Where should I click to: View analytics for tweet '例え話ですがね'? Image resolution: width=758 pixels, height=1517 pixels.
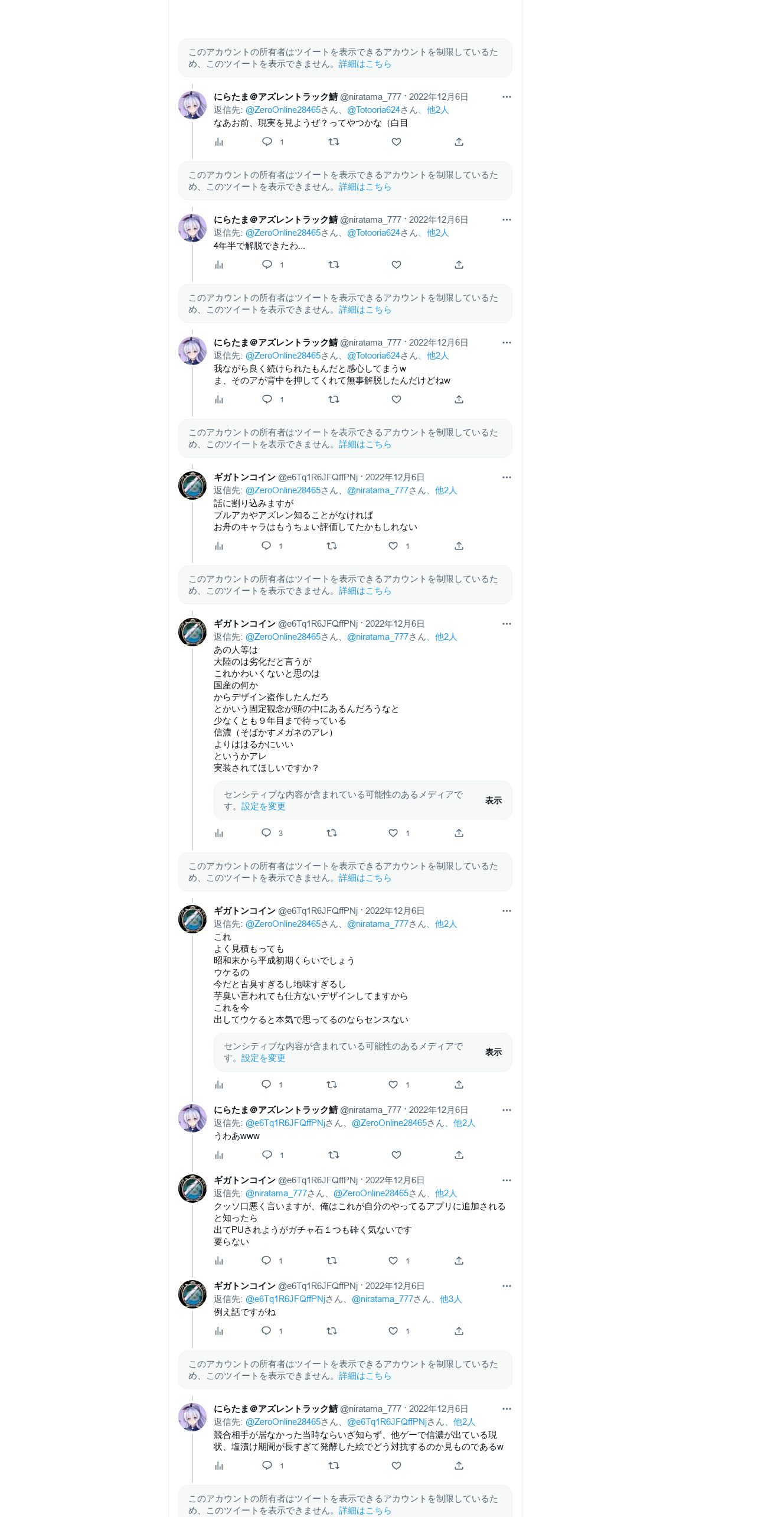pyautogui.click(x=219, y=1331)
